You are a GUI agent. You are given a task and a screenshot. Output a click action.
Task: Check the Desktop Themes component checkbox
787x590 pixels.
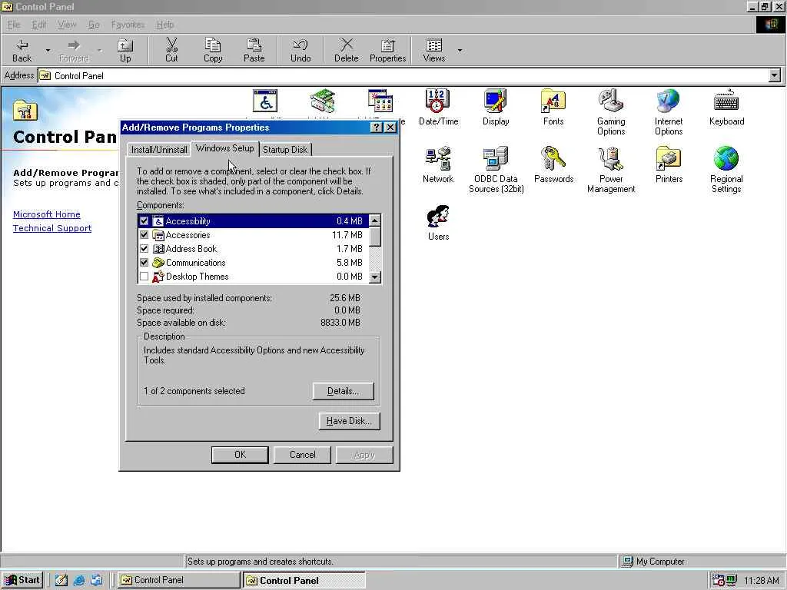(144, 277)
